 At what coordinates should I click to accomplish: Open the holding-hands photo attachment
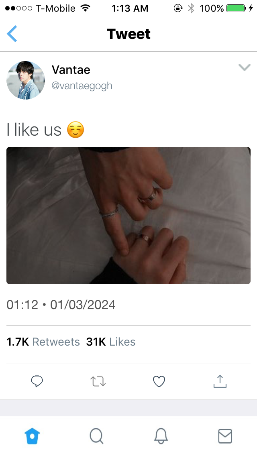tap(128, 216)
